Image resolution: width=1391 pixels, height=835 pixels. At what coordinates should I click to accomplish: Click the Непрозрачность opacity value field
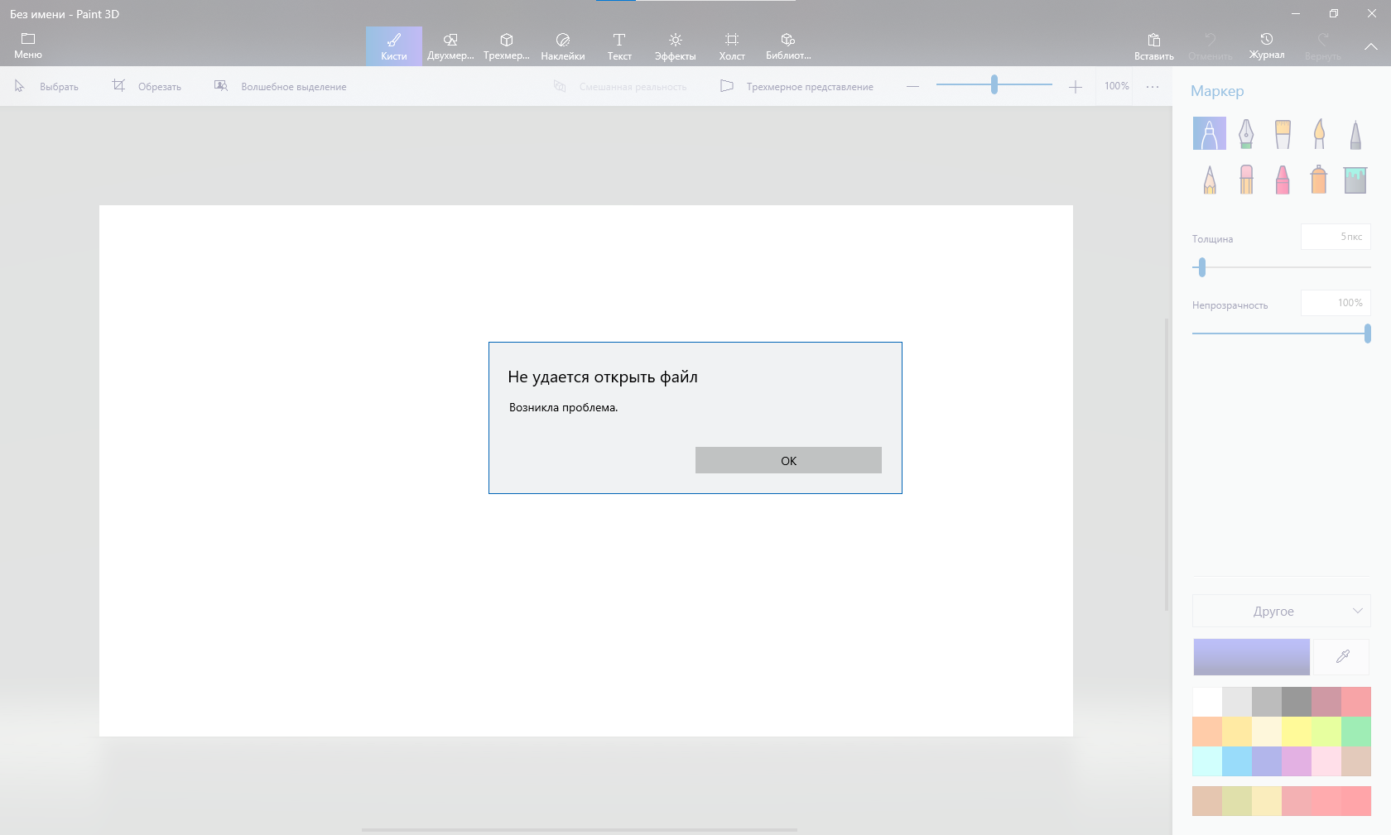click(1336, 303)
